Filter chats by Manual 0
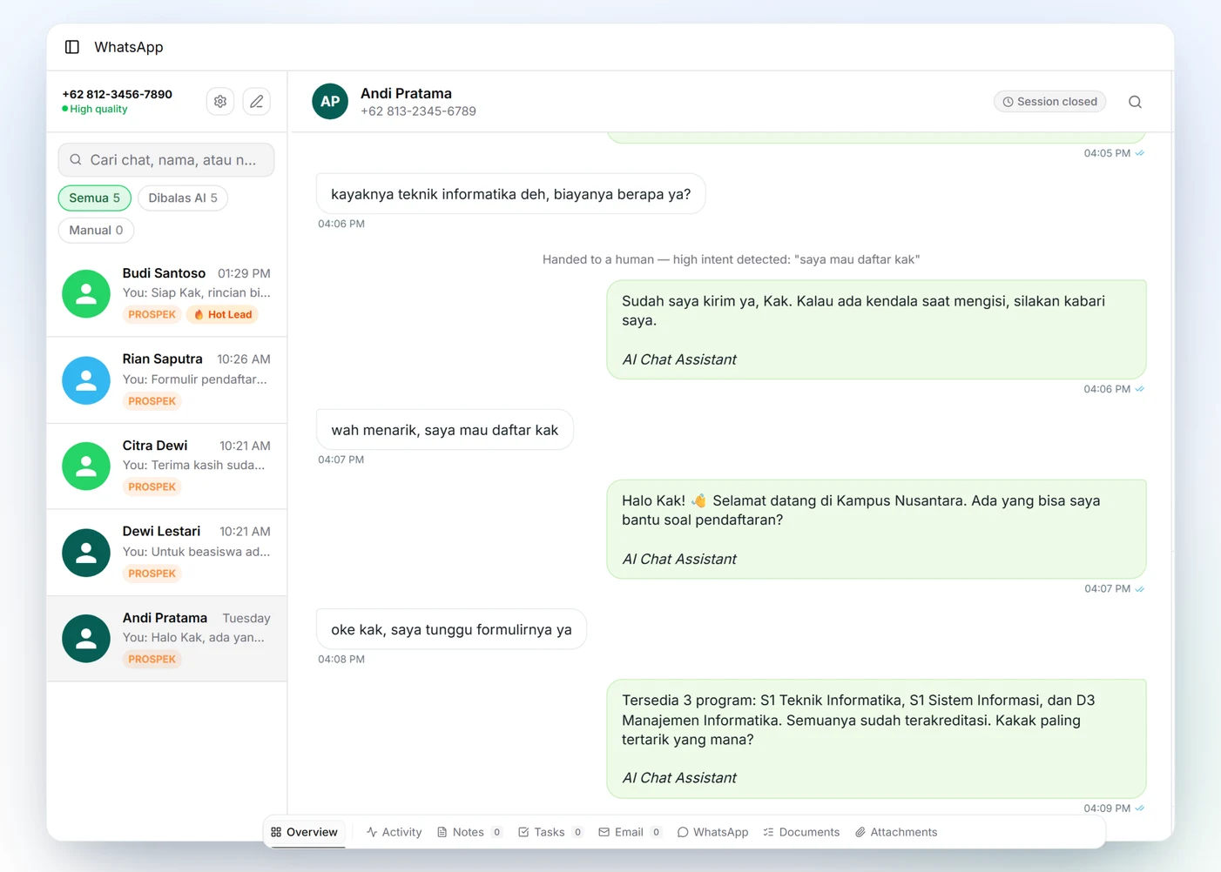 [x=96, y=231]
